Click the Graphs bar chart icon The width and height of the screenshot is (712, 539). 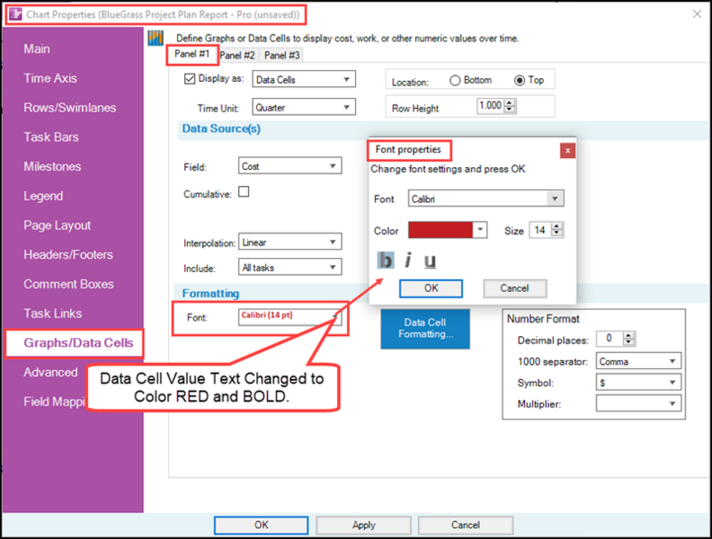click(x=156, y=38)
